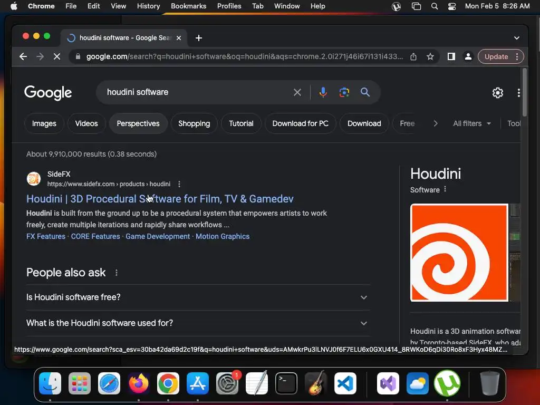Launch Firefox from the Dock
This screenshot has width=540, height=405.
[139, 383]
